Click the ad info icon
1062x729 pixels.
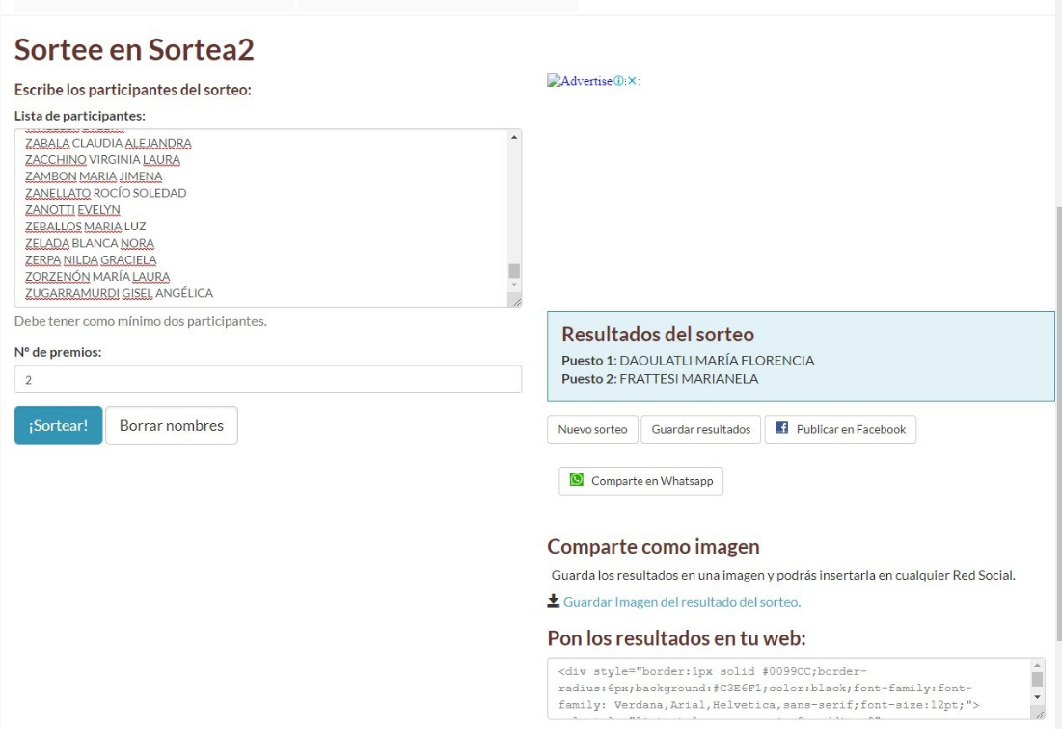pos(618,81)
